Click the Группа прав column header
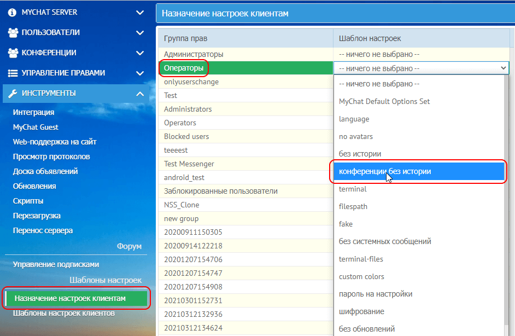Viewport: 515px width, 336px height. point(186,39)
